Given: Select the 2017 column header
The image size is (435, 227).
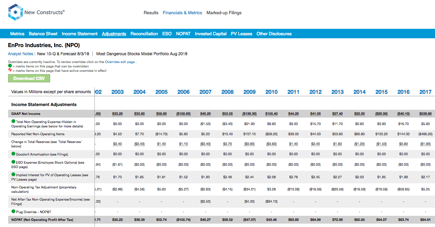Looking at the screenshot, I should point(426,92).
